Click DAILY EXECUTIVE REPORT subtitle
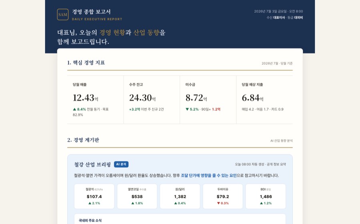The height and width of the screenshot is (224, 360). tap(97, 19)
